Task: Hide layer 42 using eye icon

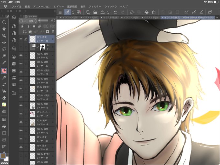Action: pos(21,55)
